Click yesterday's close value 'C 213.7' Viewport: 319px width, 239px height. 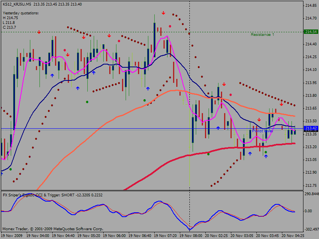click(x=9, y=27)
